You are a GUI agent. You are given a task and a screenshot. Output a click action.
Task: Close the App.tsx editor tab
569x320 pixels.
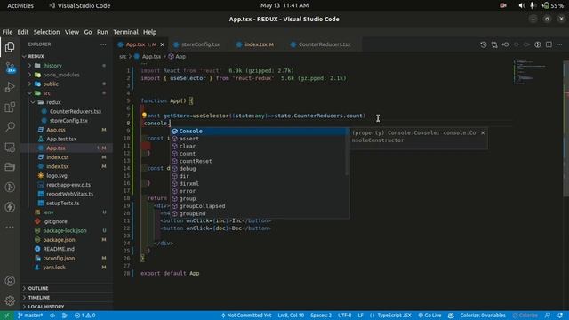pos(162,44)
